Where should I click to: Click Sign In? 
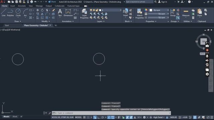click(x=163, y=2)
